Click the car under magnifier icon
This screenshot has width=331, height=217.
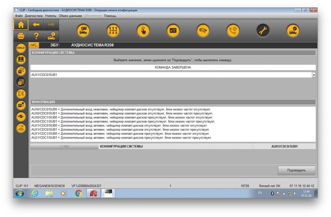coord(203,30)
